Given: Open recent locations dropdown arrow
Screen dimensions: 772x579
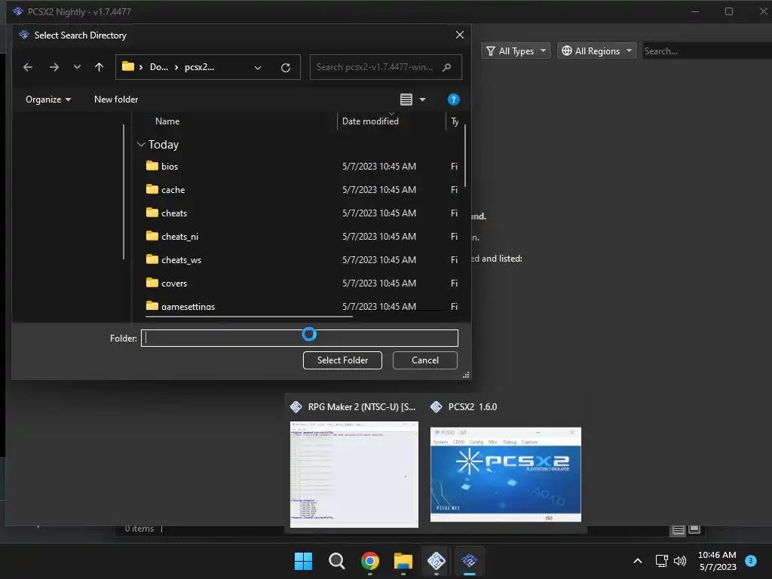Looking at the screenshot, I should point(77,67).
